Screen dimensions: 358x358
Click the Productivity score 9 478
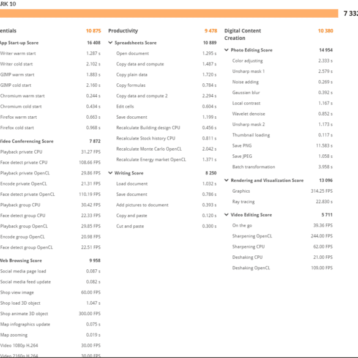[x=211, y=31]
